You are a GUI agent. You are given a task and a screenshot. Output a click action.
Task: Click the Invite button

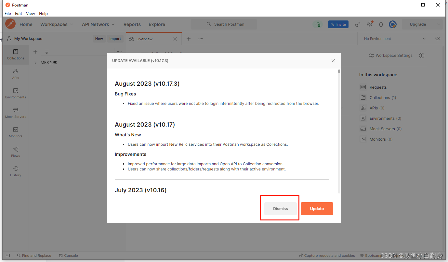pyautogui.click(x=338, y=24)
